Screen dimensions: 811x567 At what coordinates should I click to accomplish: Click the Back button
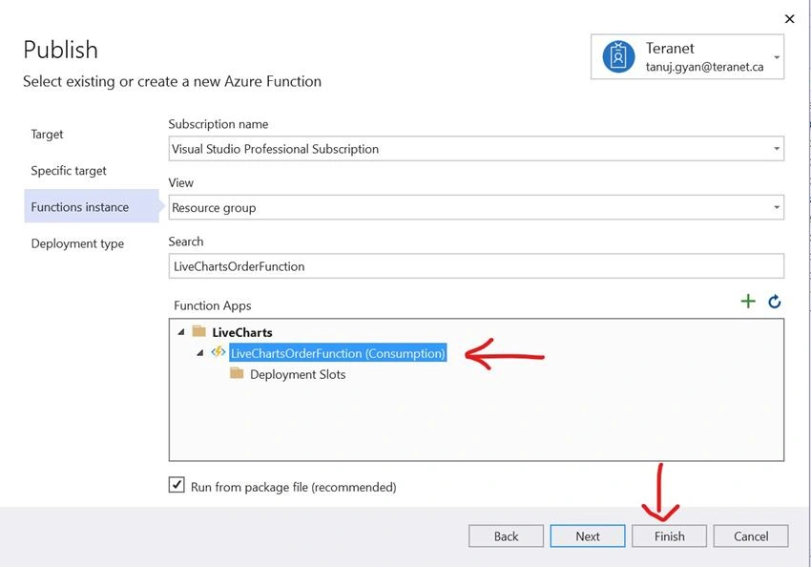(506, 535)
